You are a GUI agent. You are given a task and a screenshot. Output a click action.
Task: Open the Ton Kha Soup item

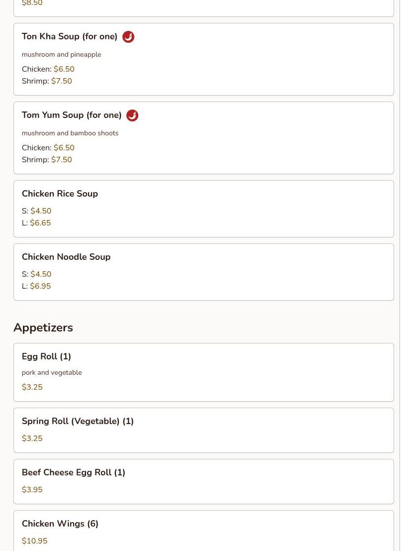point(70,37)
